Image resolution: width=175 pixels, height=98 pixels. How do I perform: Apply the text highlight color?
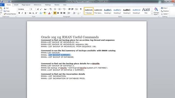(45, 13)
